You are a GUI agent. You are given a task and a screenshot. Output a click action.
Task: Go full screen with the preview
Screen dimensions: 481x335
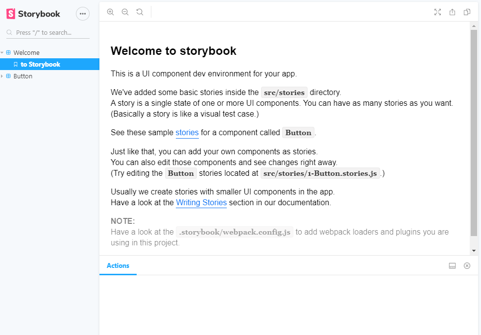(438, 12)
